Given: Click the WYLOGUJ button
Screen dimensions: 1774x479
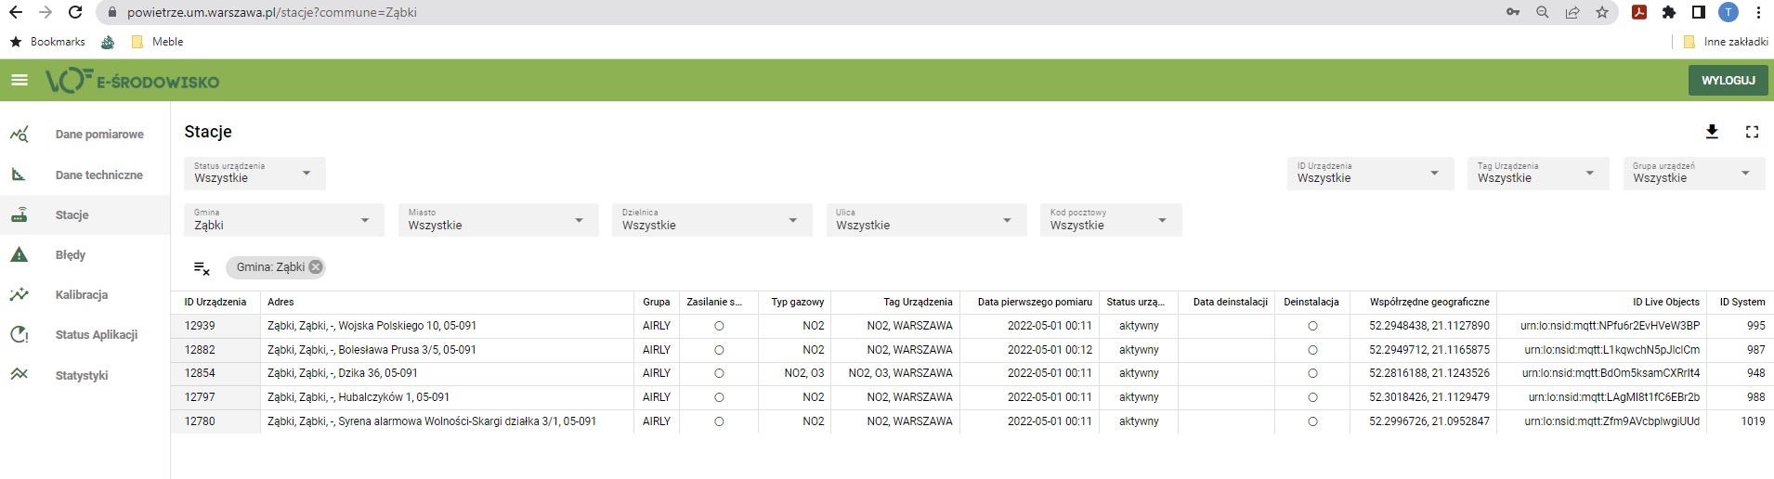Looking at the screenshot, I should coord(1728,81).
